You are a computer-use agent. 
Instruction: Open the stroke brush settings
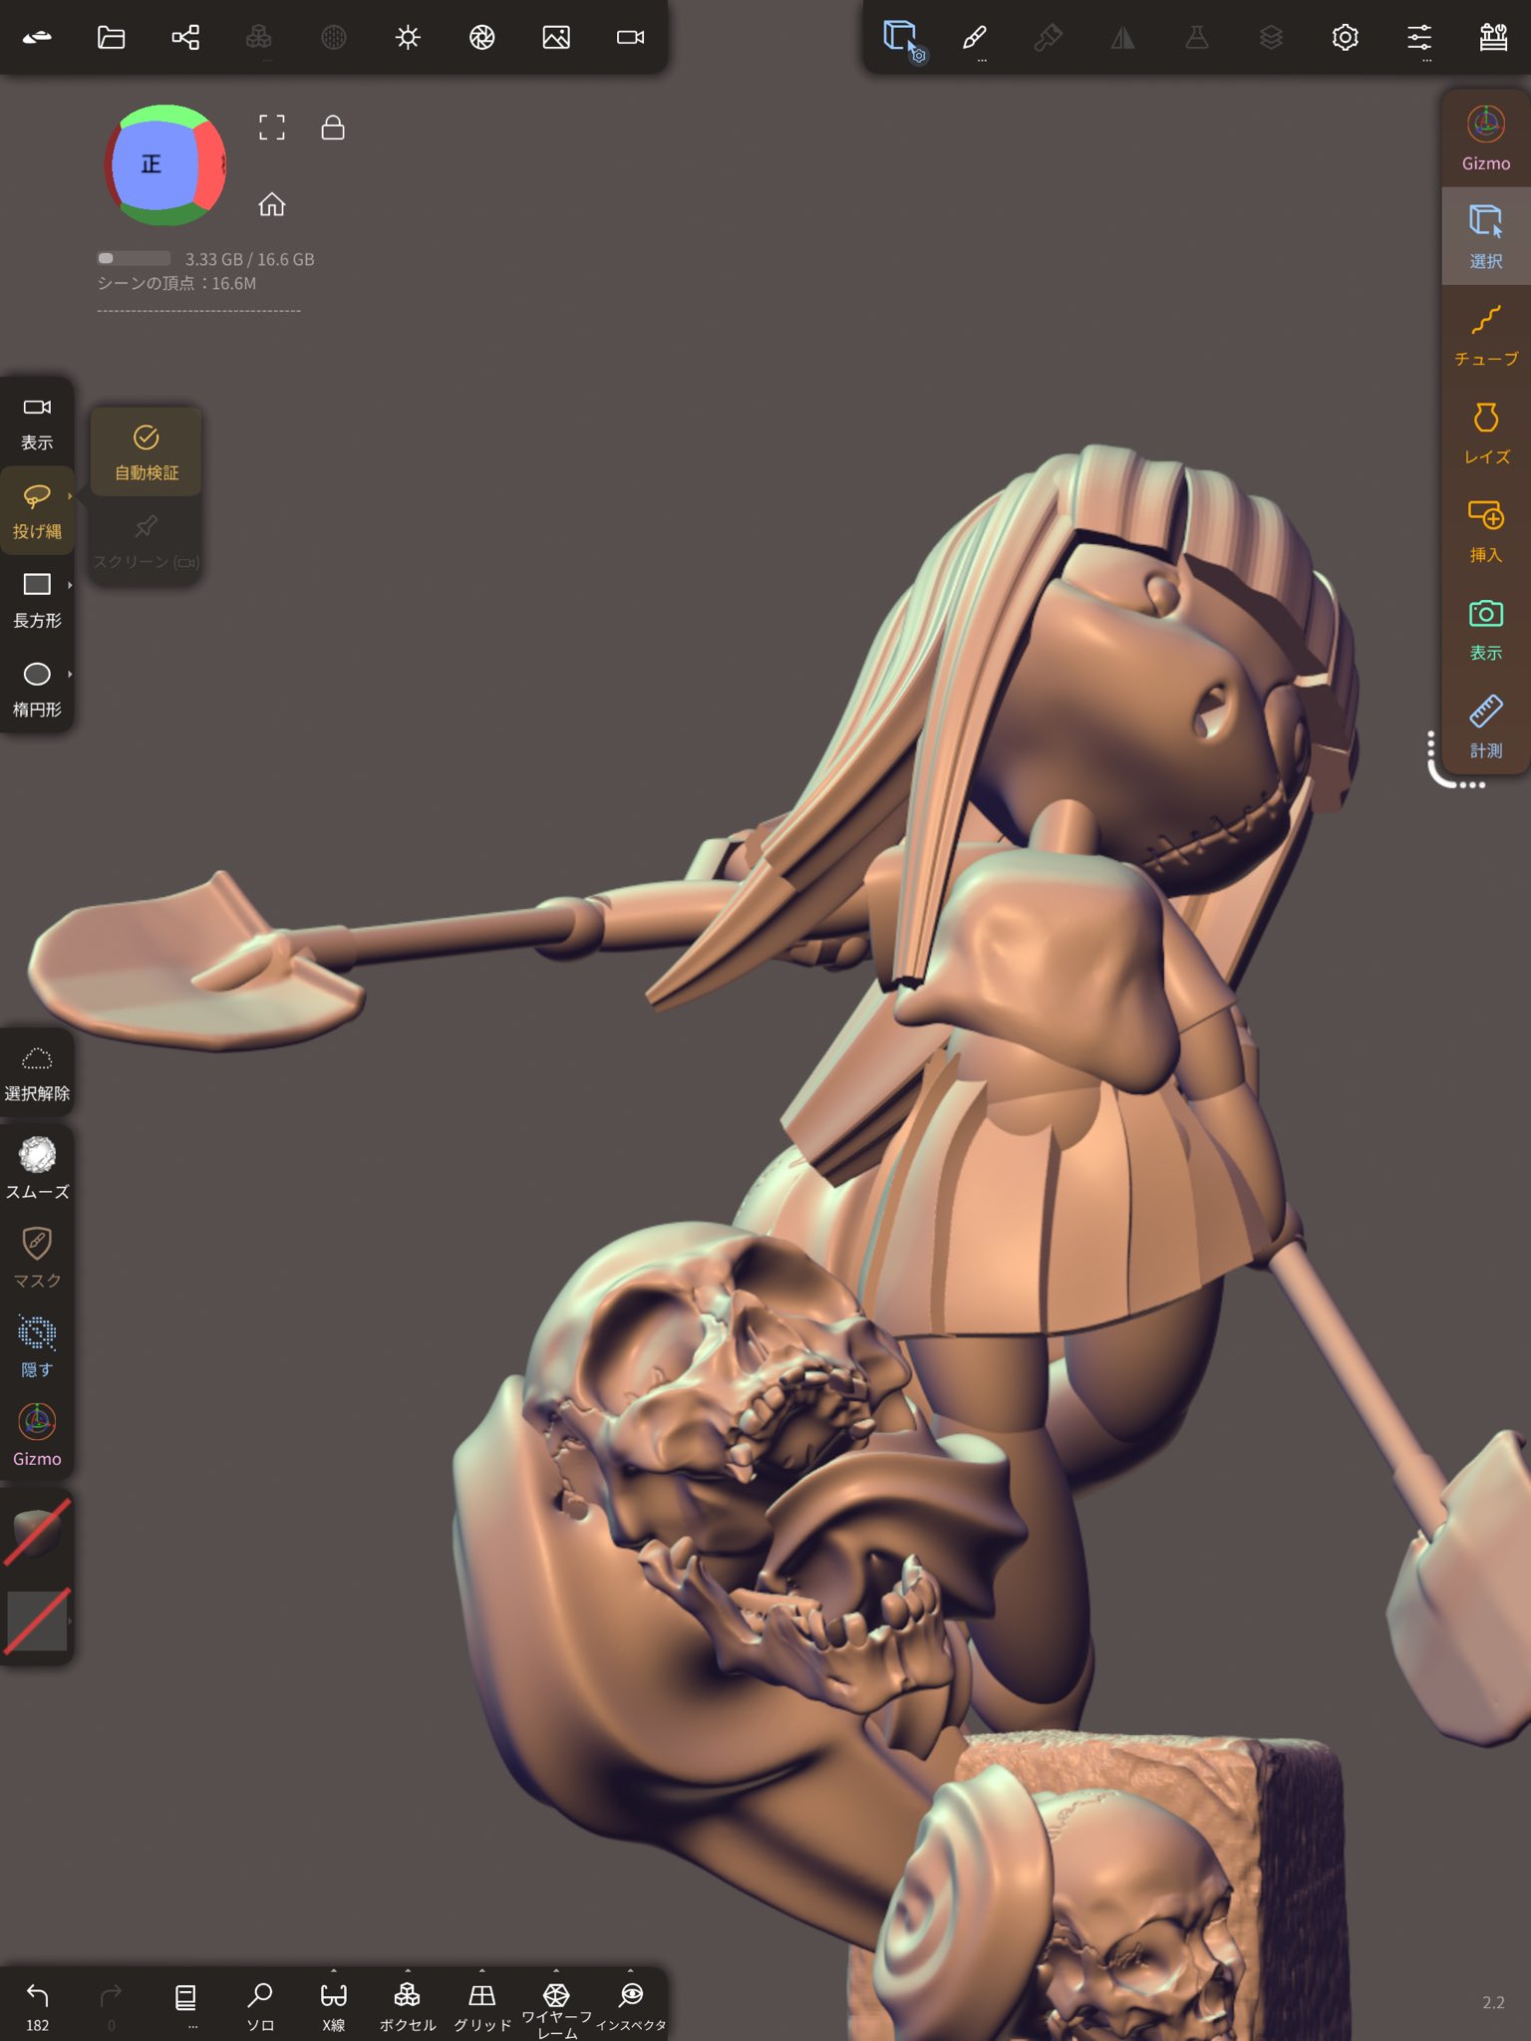click(975, 40)
